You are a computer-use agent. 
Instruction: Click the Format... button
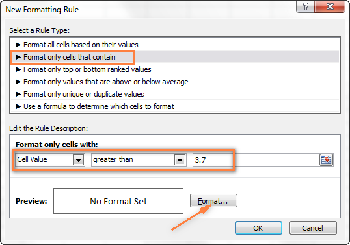point(213,201)
